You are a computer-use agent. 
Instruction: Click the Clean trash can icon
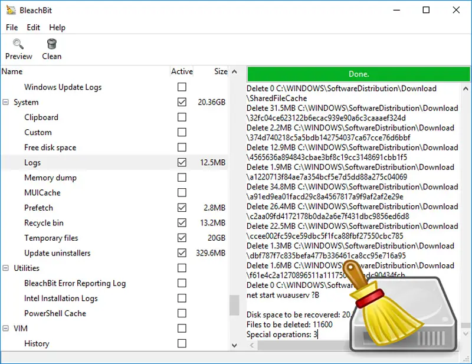tap(52, 44)
